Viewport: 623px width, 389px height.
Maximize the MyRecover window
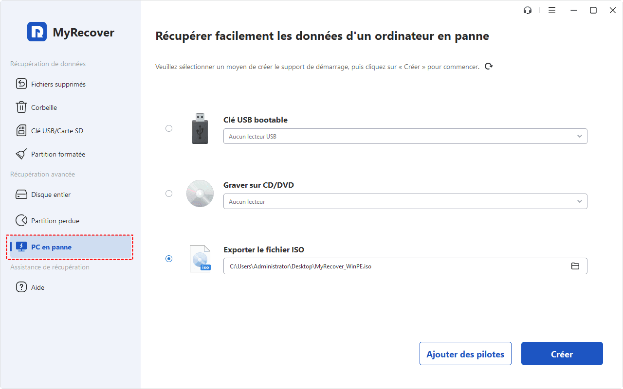(593, 10)
